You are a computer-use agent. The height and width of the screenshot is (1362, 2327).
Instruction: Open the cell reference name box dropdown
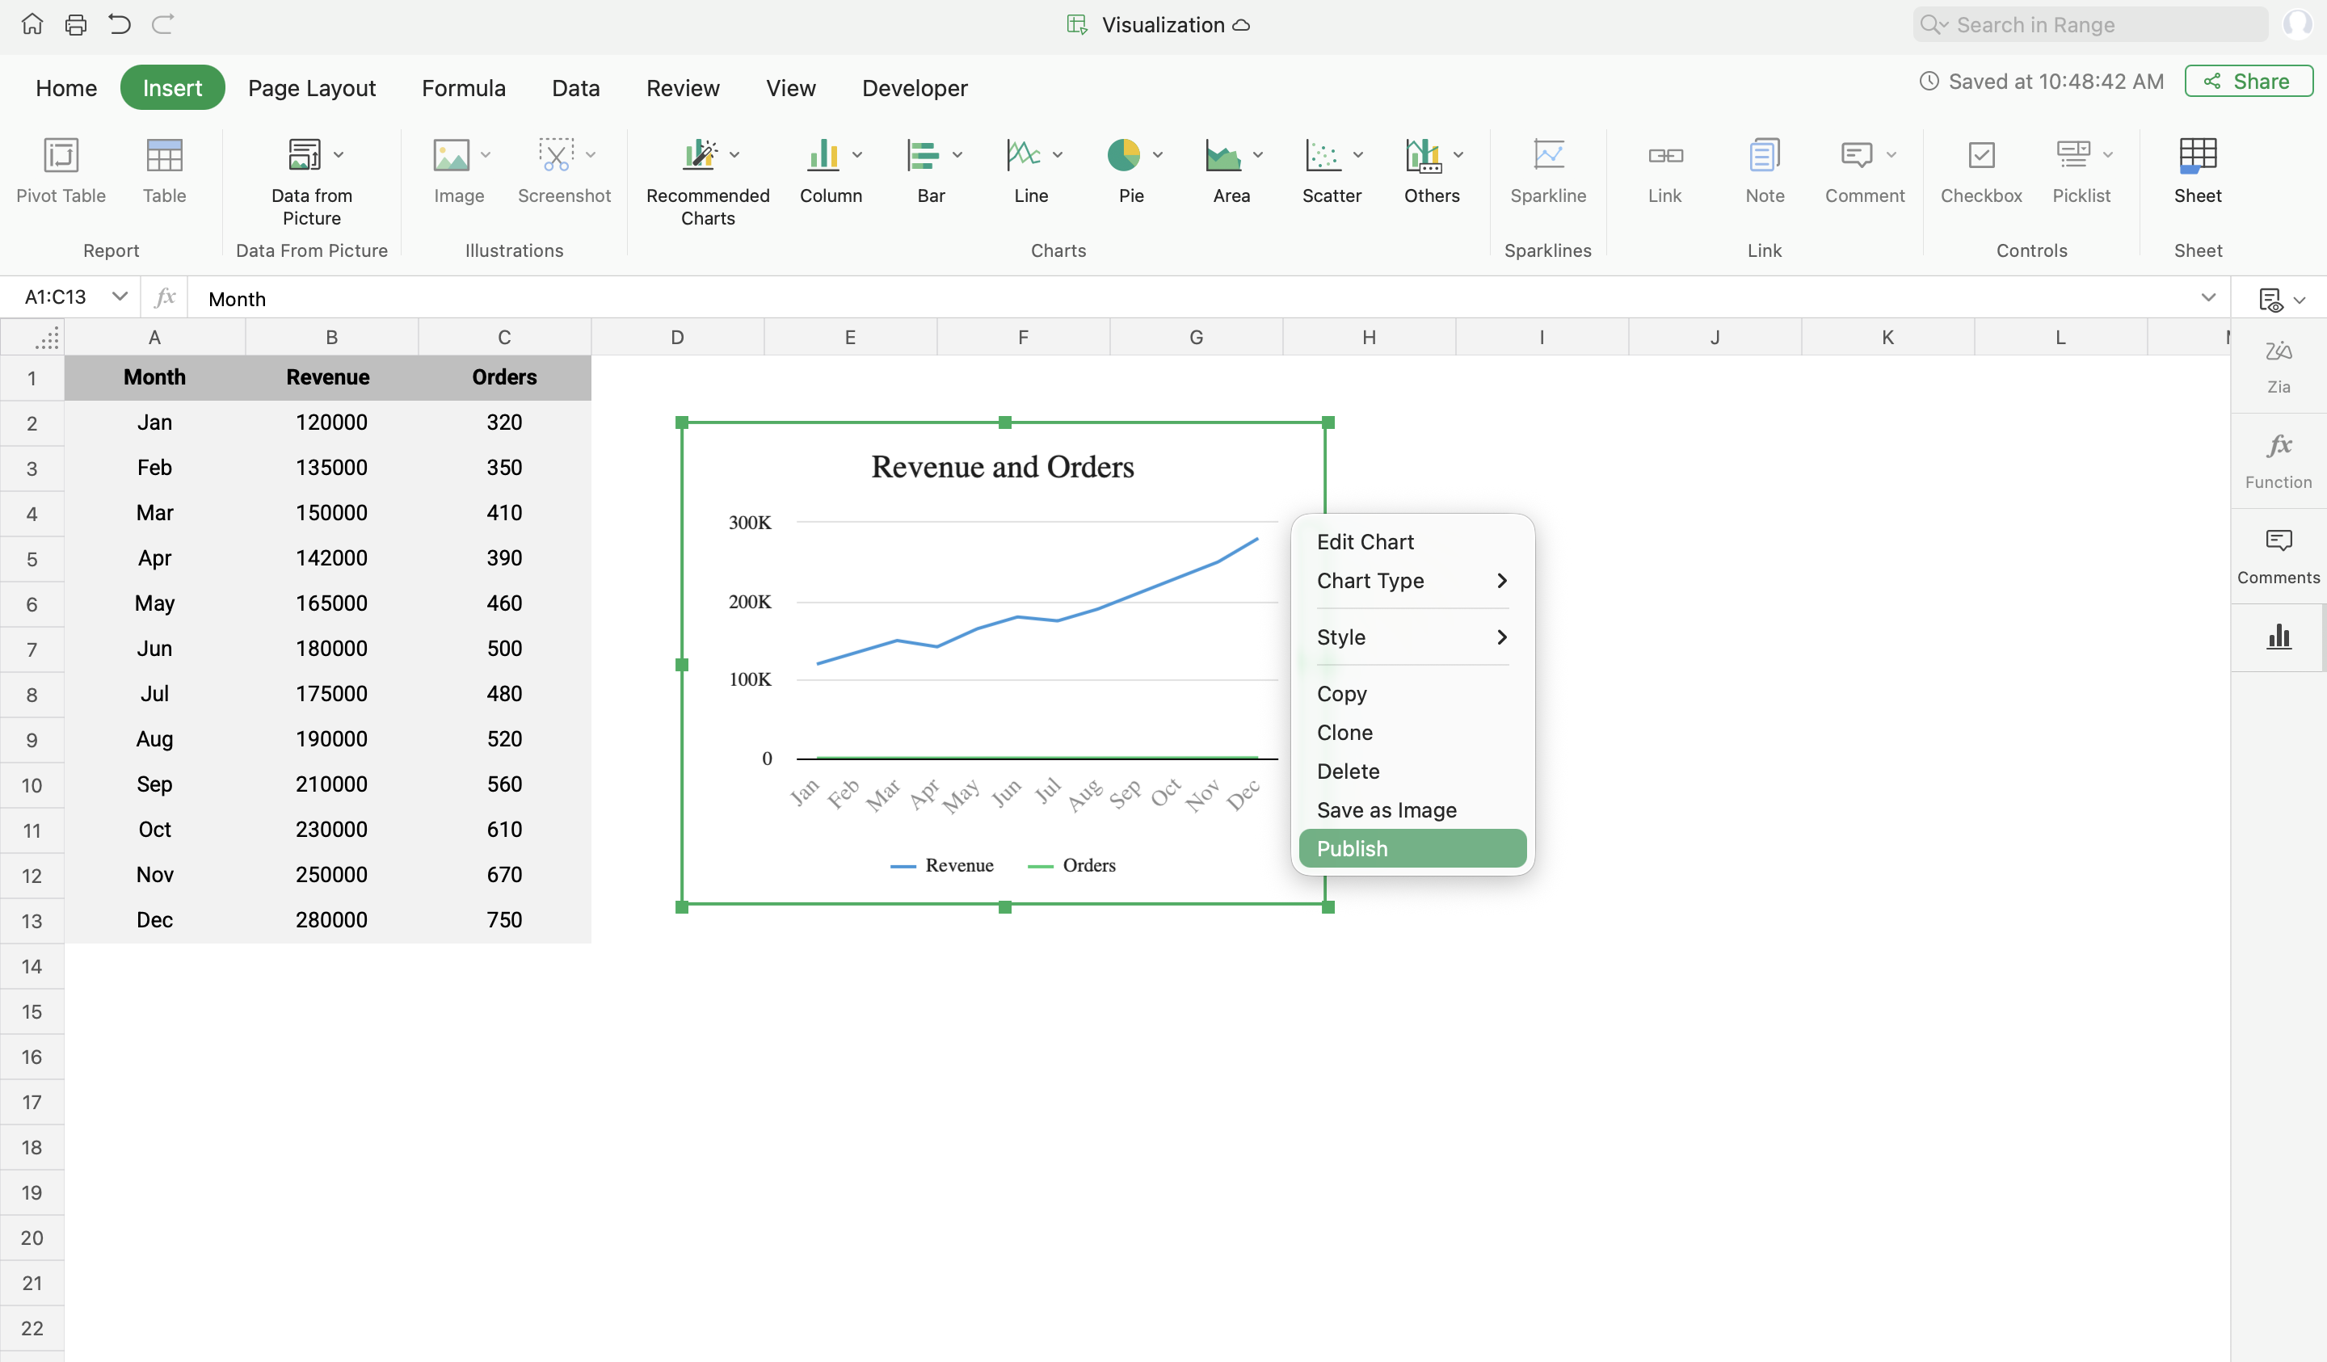[119, 296]
